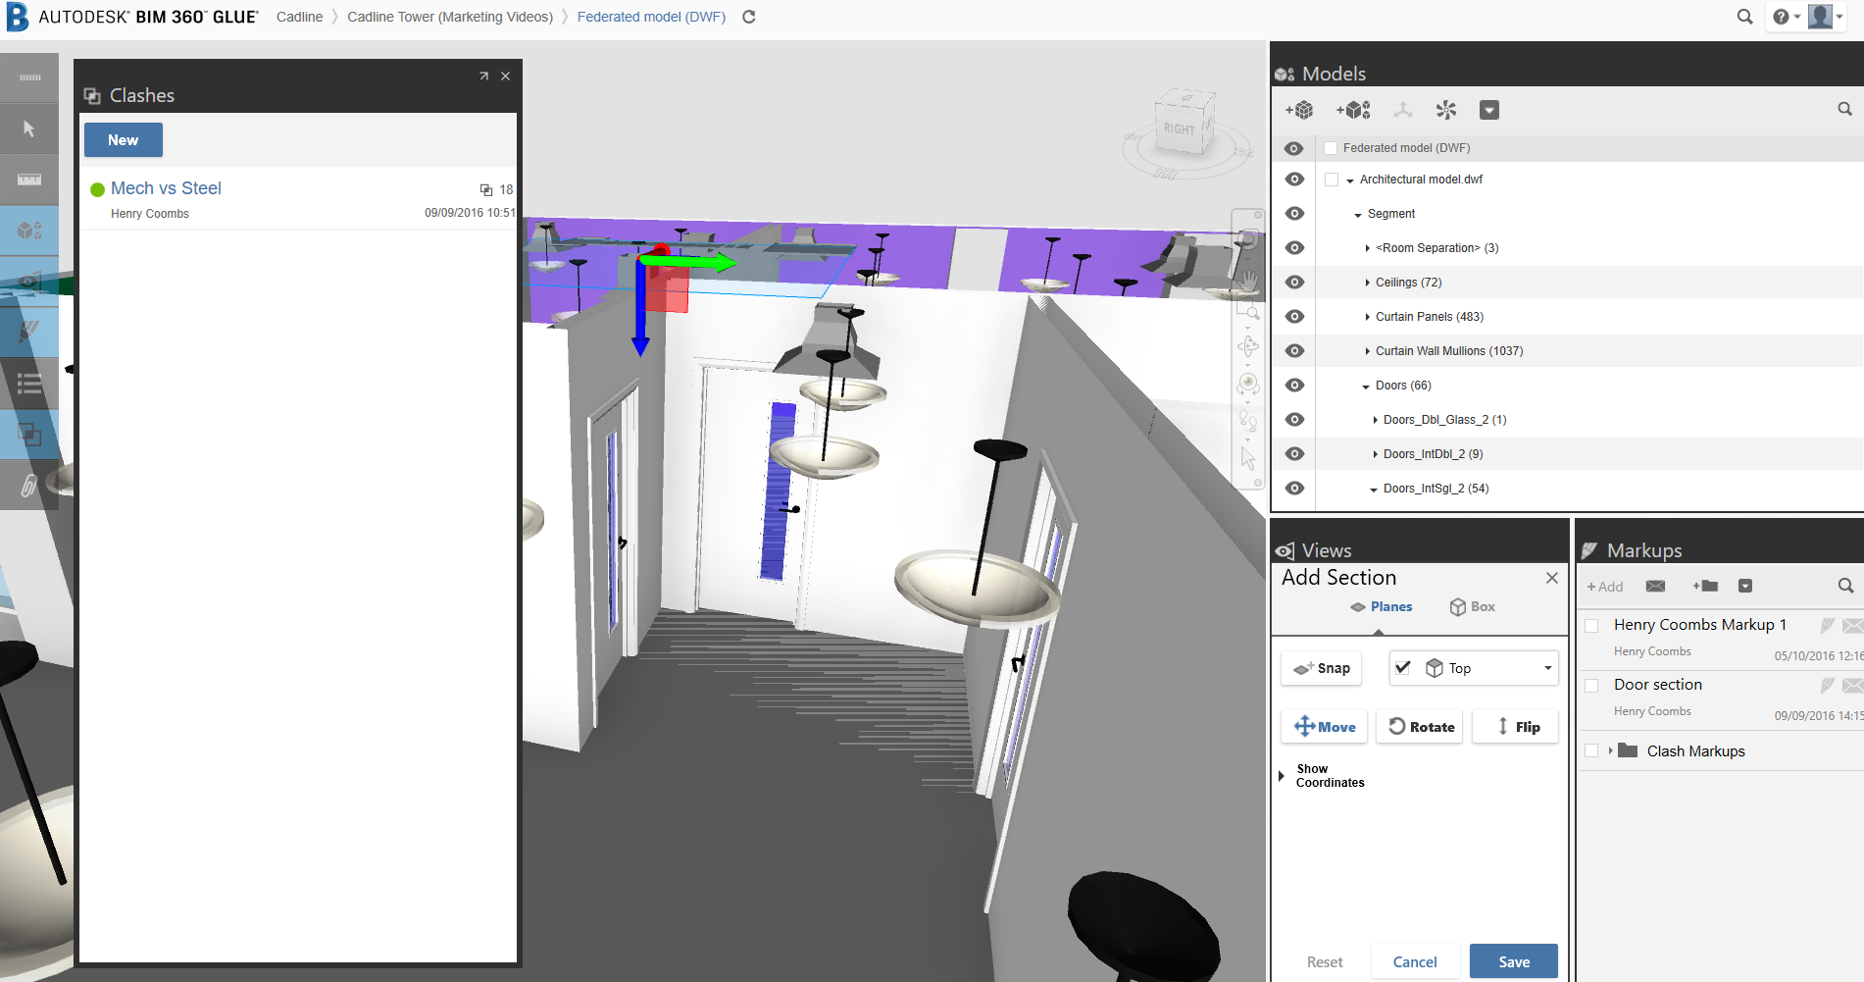
Task: Select the pan hand navigation tool
Action: 1248,281
